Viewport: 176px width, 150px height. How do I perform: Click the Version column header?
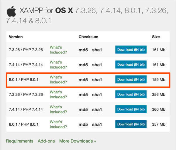(x=16, y=37)
